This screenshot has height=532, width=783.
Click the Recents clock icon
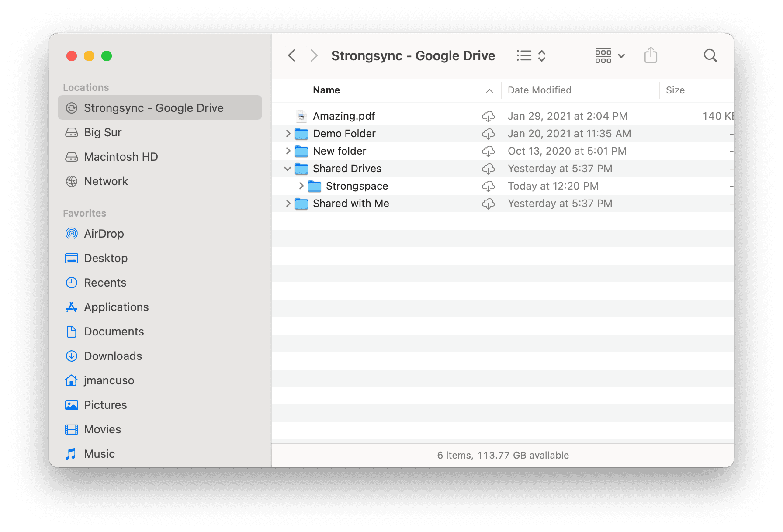[72, 283]
